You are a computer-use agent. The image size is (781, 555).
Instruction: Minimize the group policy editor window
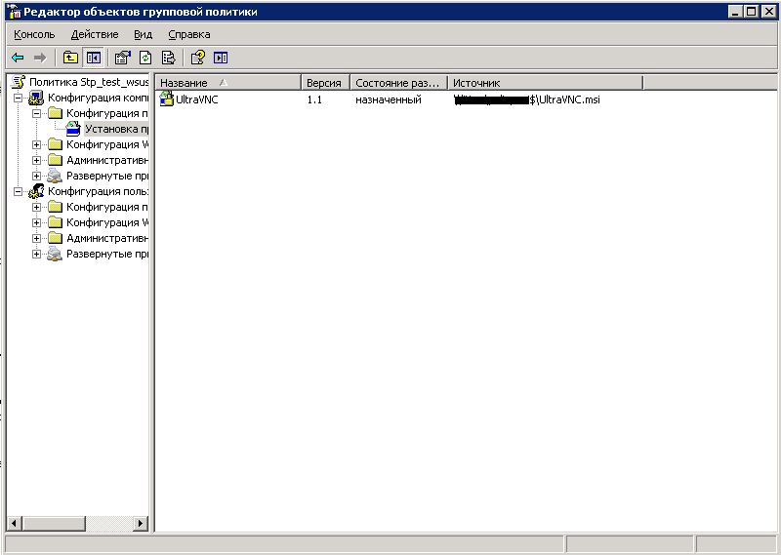735,12
